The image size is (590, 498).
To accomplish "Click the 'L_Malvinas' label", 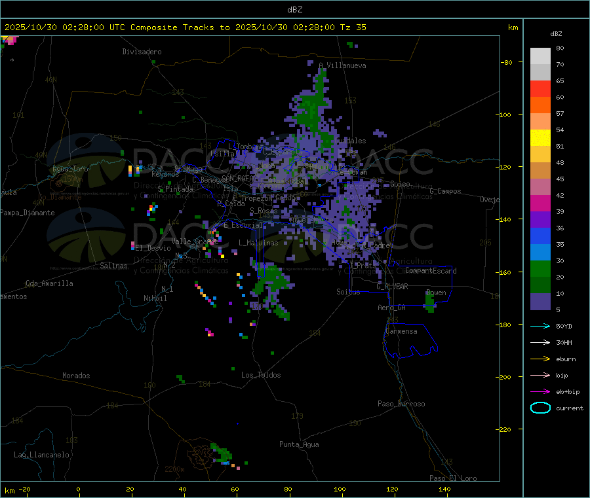I will pyautogui.click(x=258, y=243).
